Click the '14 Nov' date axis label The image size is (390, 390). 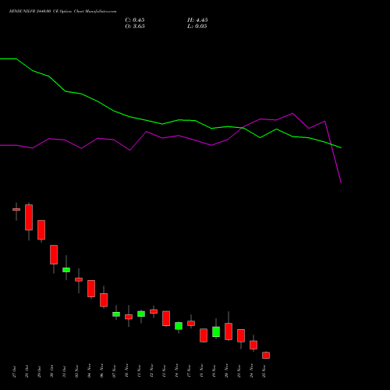click(x=176, y=371)
